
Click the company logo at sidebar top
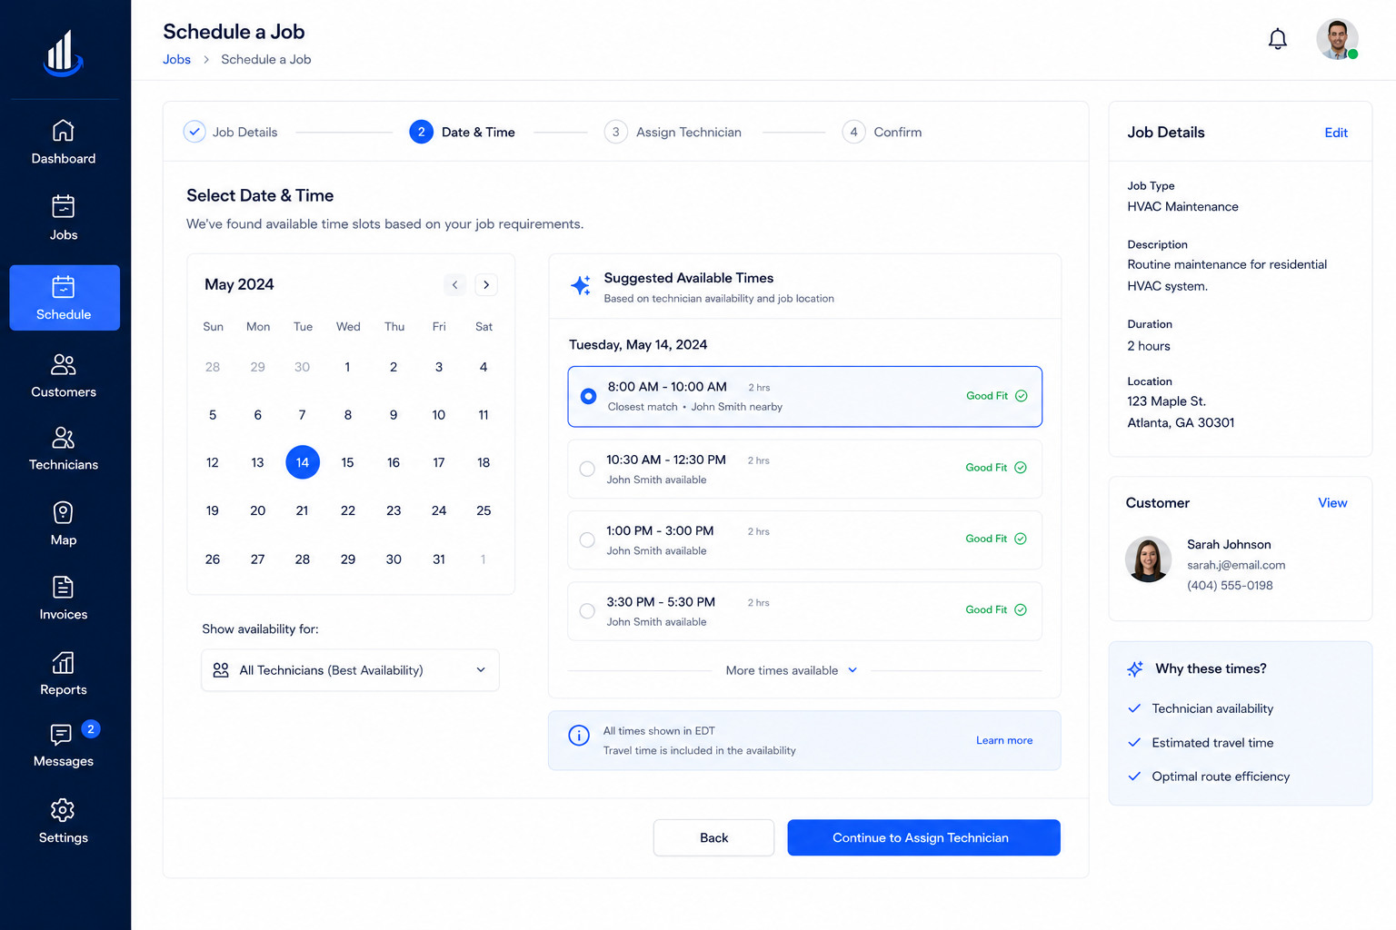64,53
